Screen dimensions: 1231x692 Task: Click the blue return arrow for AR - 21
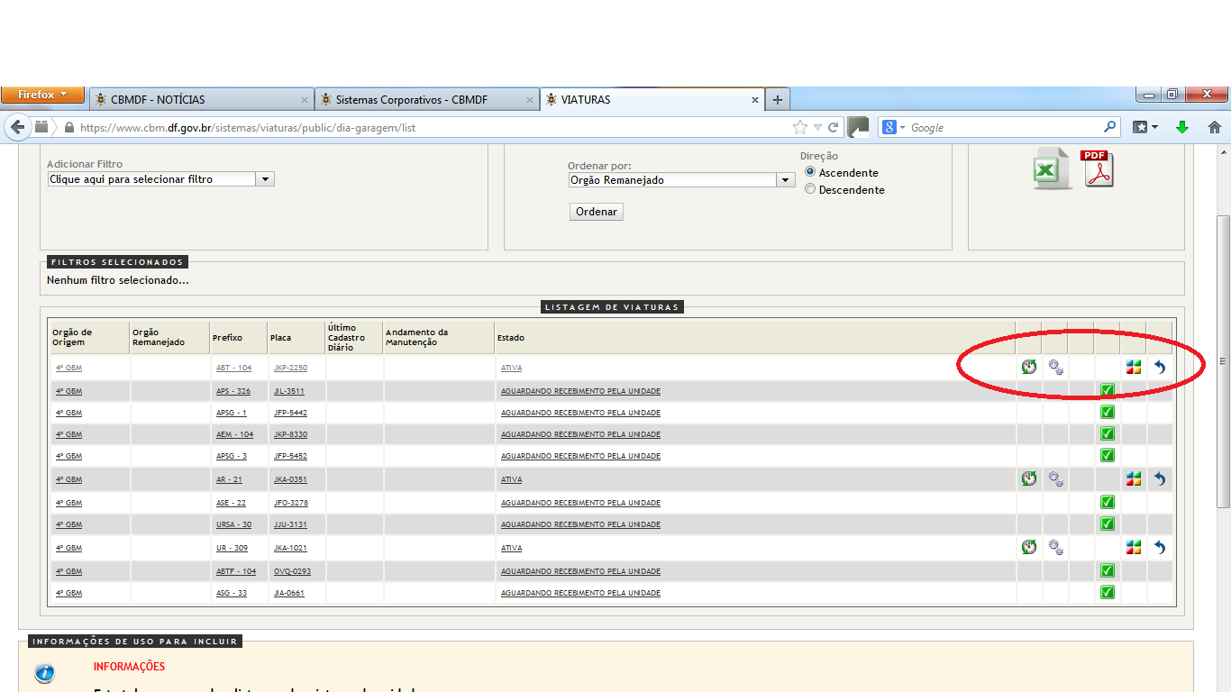(x=1160, y=478)
